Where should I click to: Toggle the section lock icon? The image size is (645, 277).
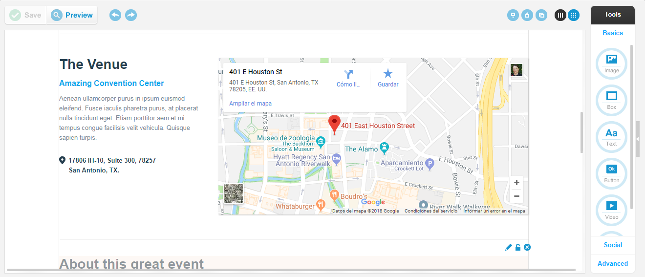click(x=518, y=248)
